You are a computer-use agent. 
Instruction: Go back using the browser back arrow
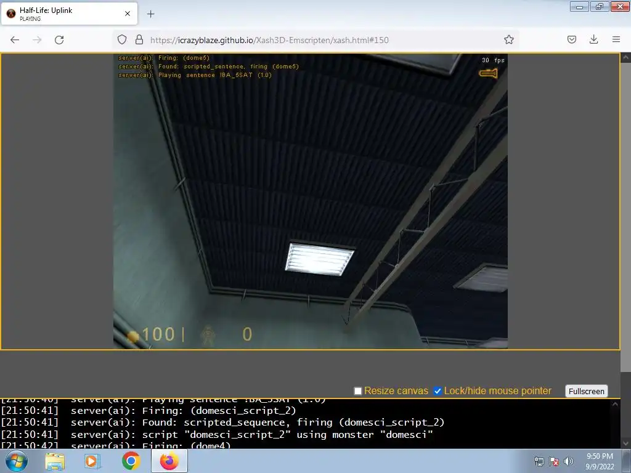tap(15, 40)
